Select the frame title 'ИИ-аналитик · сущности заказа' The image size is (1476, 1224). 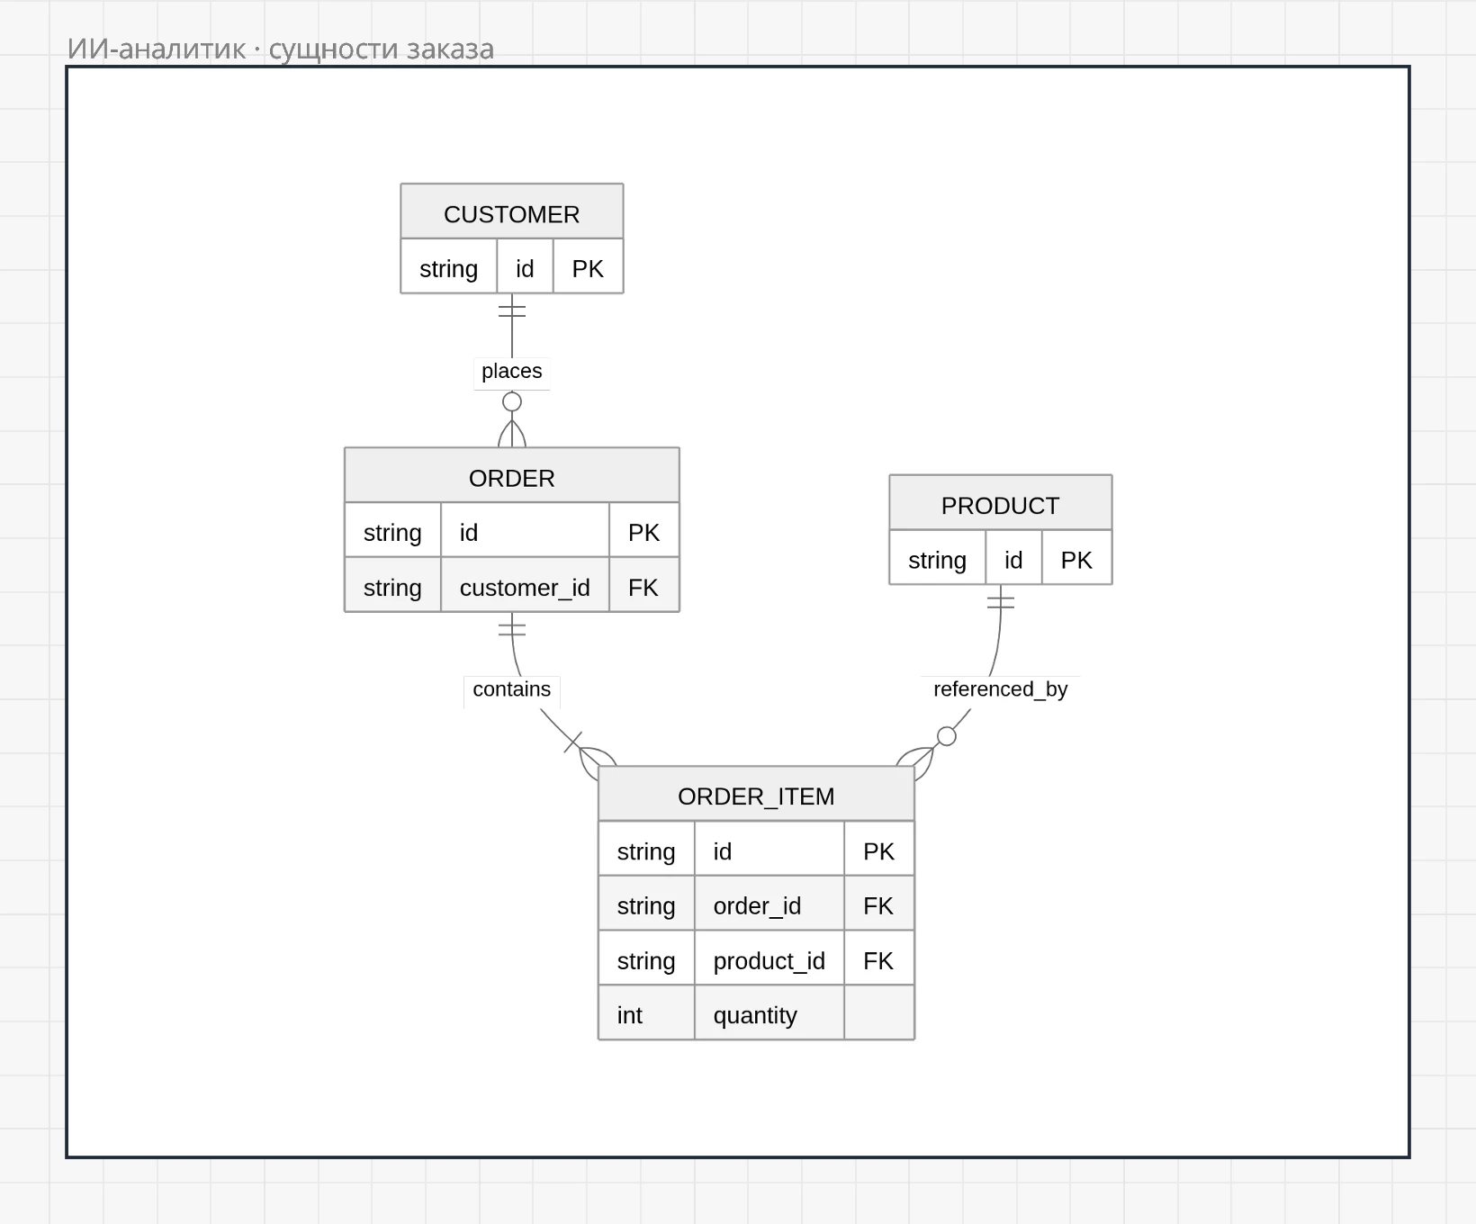[x=281, y=49]
